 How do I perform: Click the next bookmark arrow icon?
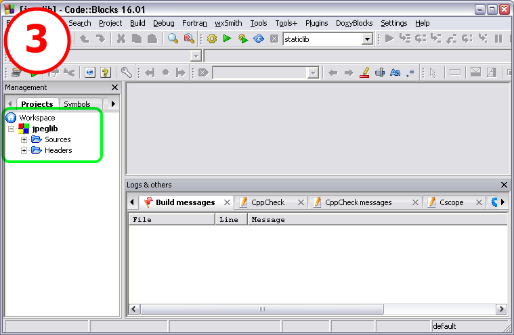tap(181, 72)
